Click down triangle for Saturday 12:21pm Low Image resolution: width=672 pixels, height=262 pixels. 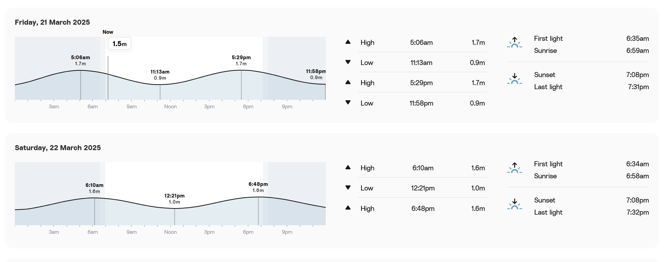(348, 187)
